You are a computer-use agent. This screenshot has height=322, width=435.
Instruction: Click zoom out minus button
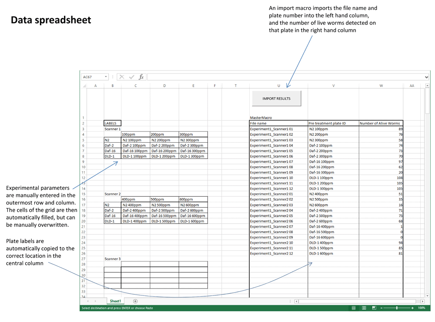pos(381,308)
